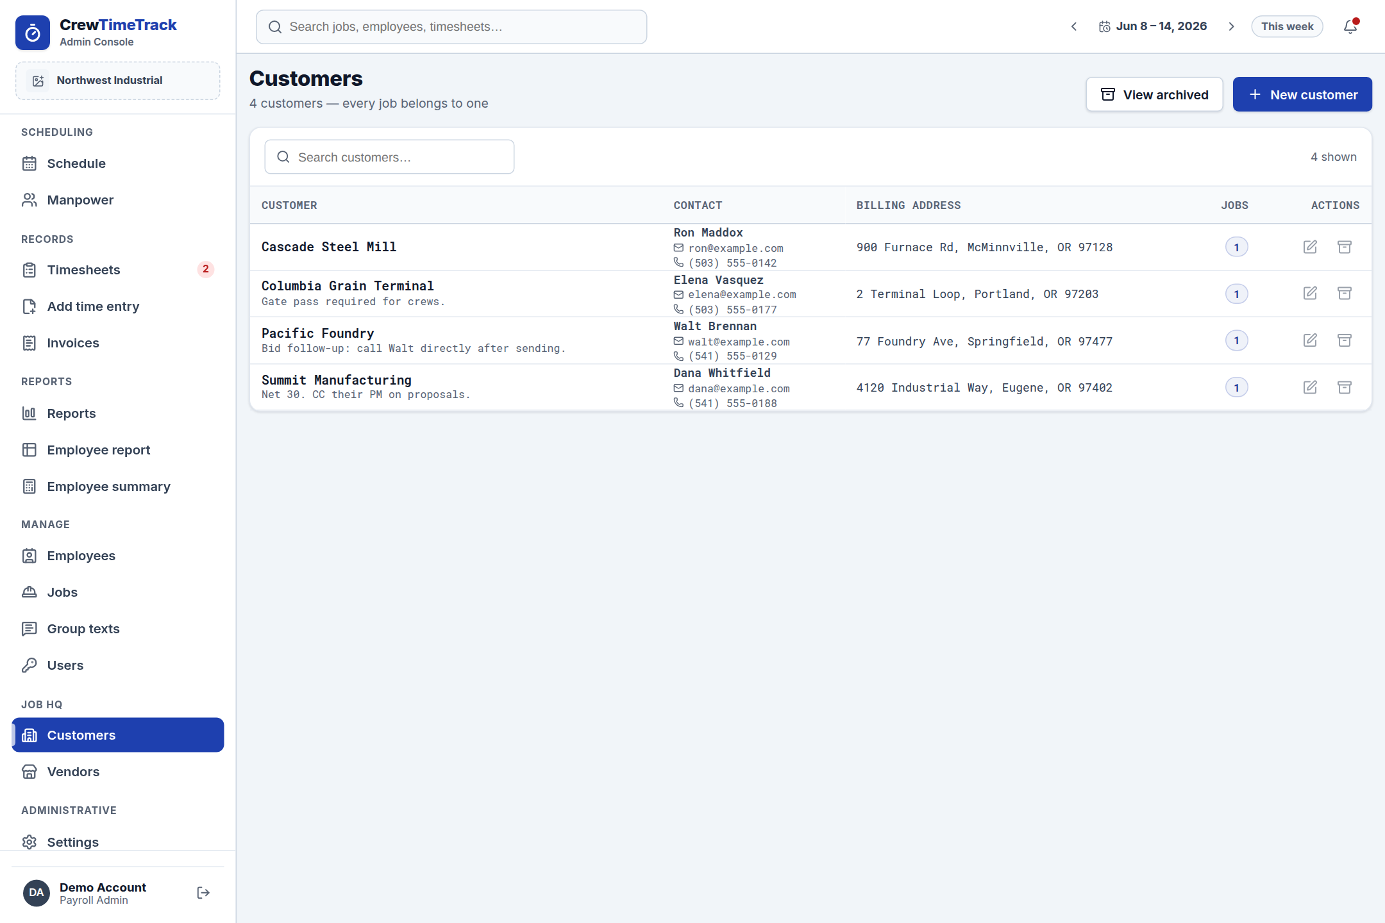The width and height of the screenshot is (1385, 923).
Task: Open Add time entry
Action: coord(118,306)
